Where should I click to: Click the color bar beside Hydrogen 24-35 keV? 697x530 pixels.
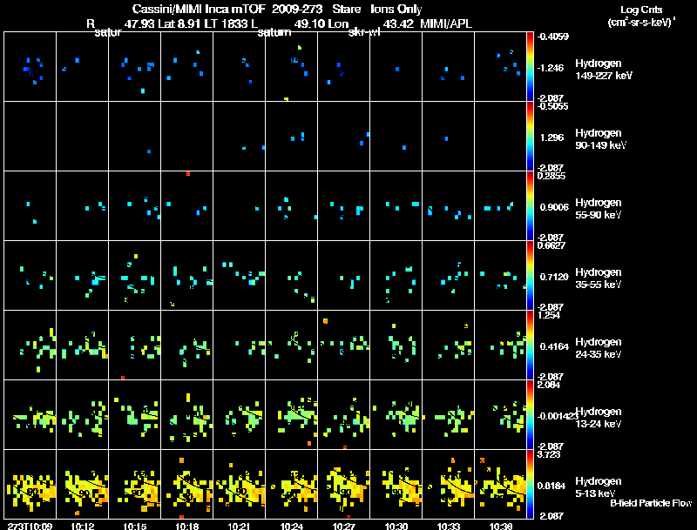(x=530, y=346)
